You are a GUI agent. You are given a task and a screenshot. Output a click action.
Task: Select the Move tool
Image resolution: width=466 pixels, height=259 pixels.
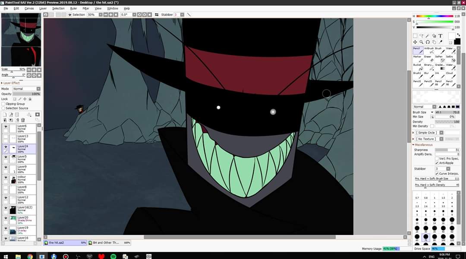pos(415,42)
